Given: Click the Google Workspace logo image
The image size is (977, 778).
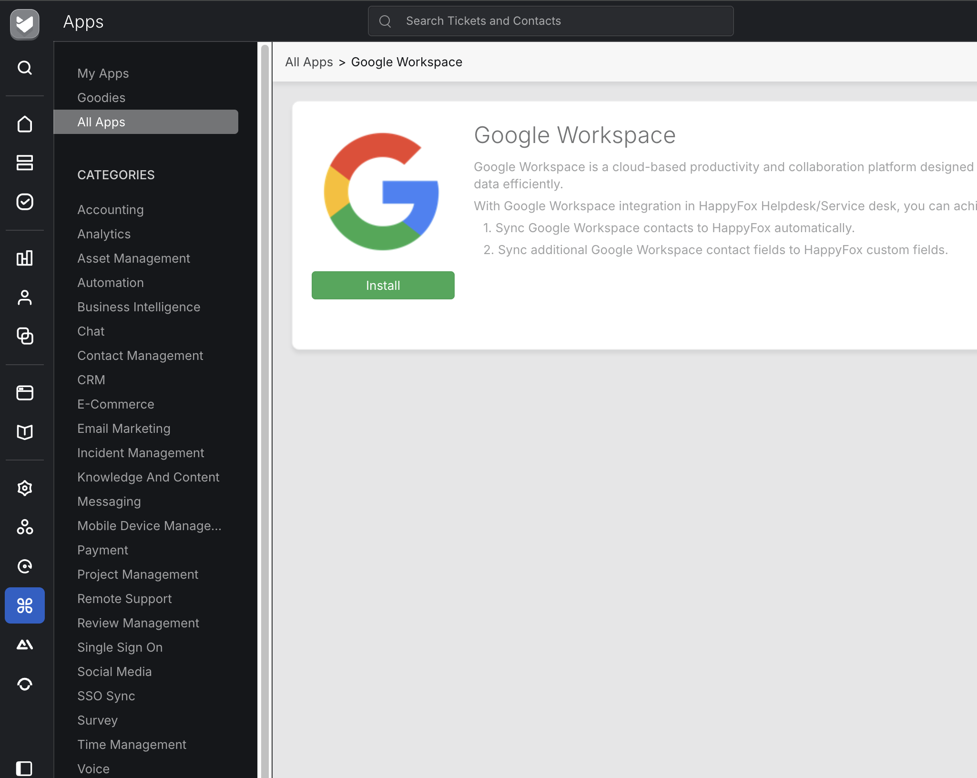Looking at the screenshot, I should pyautogui.click(x=381, y=192).
